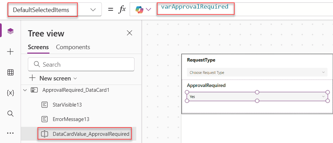Viewport: 333px width, 143px height.
Task: Click the ApprovalRequired_DataCard1 card icon
Action: tap(34, 90)
